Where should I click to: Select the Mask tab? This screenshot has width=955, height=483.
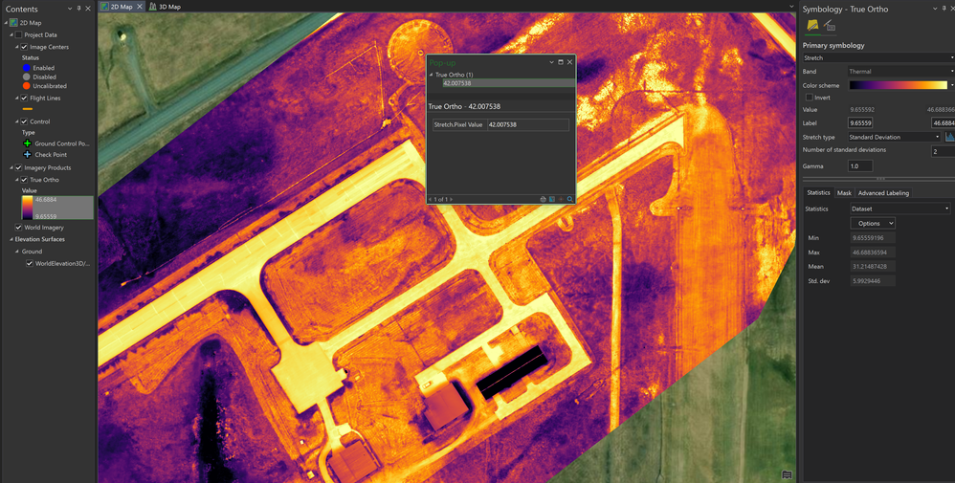[844, 193]
